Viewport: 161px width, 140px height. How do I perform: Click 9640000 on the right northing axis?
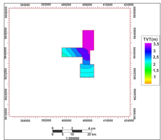(x=134, y=53)
